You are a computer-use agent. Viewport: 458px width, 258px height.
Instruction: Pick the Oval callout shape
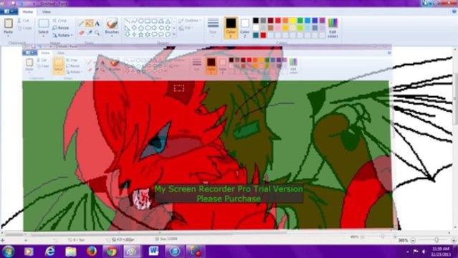[161, 34]
